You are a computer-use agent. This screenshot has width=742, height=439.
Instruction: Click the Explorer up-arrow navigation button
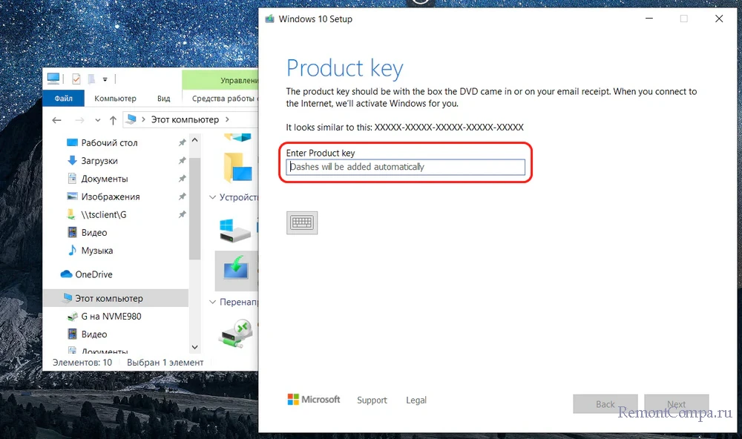pos(113,119)
